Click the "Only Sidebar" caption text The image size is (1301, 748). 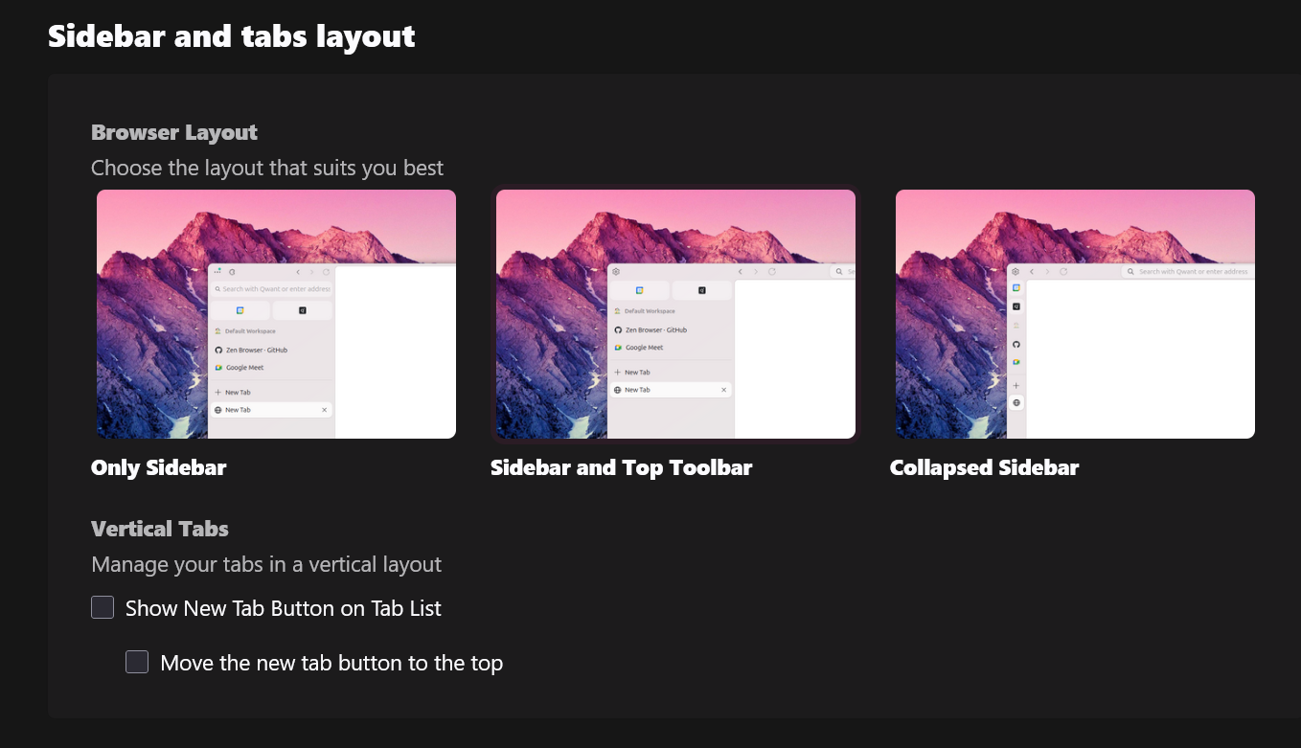pos(159,468)
